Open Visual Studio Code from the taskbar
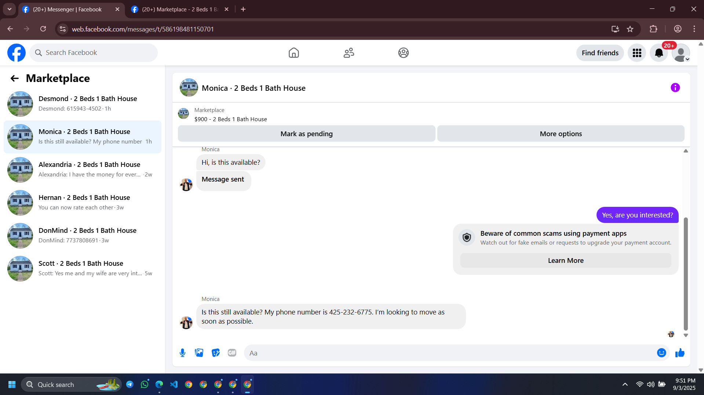This screenshot has width=704, height=395. 174,384
